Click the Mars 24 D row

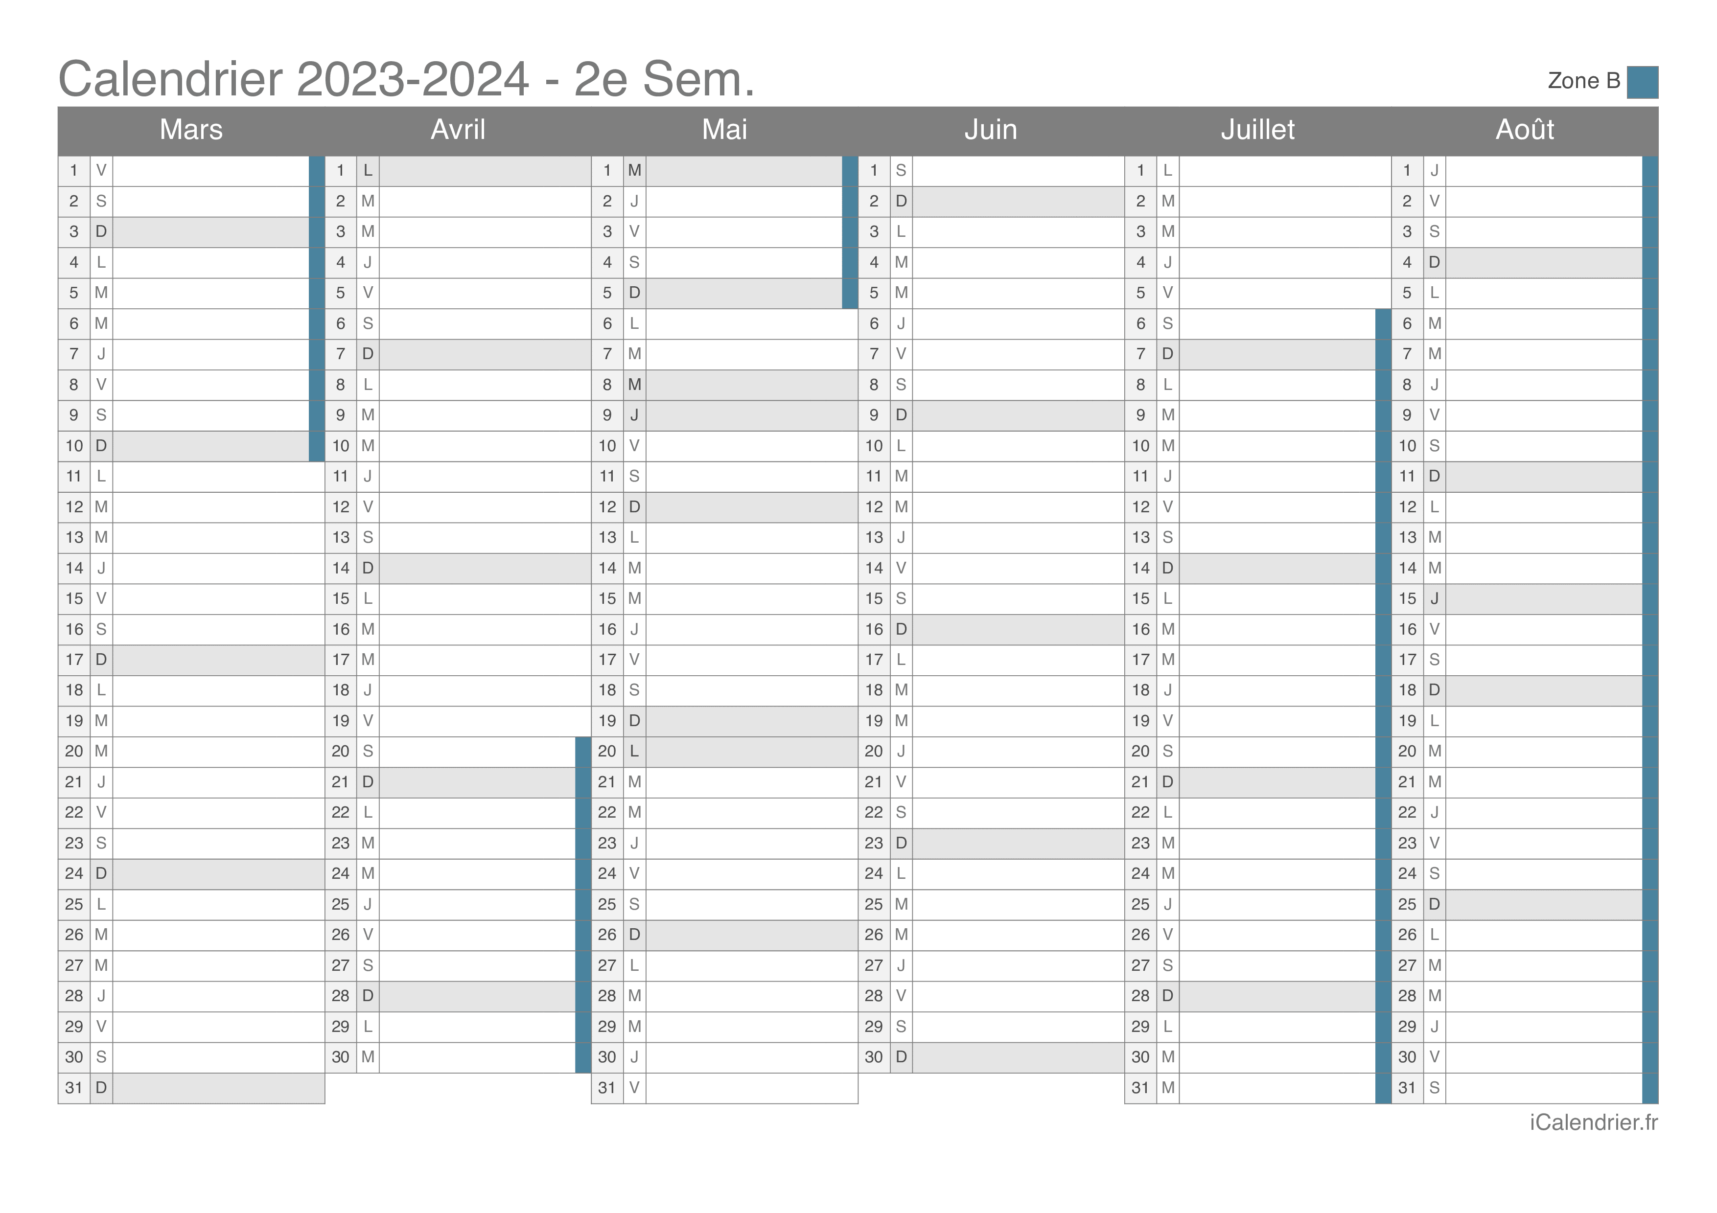(191, 874)
